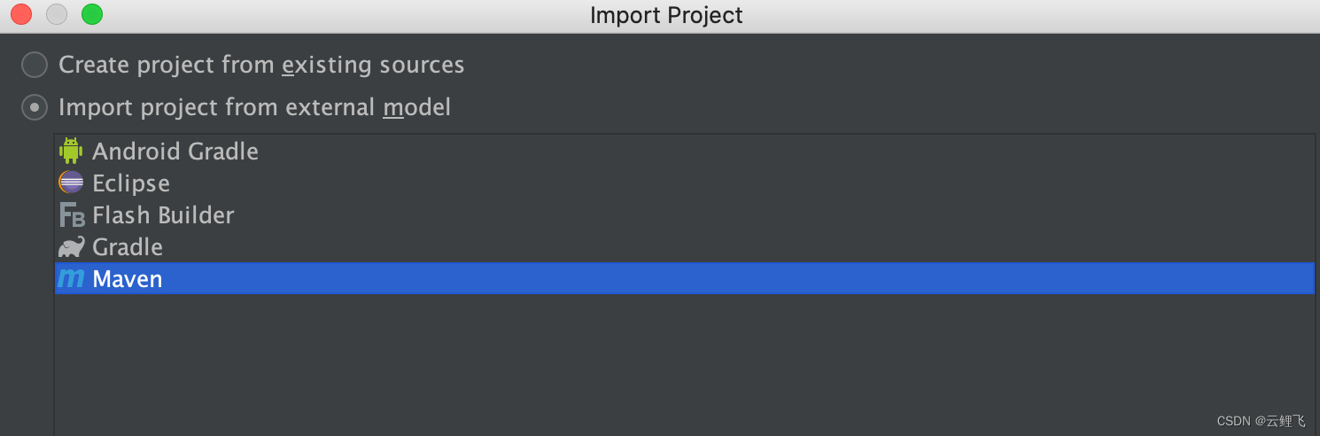
Task: Click the empty list area below Maven
Action: [x=684, y=363]
